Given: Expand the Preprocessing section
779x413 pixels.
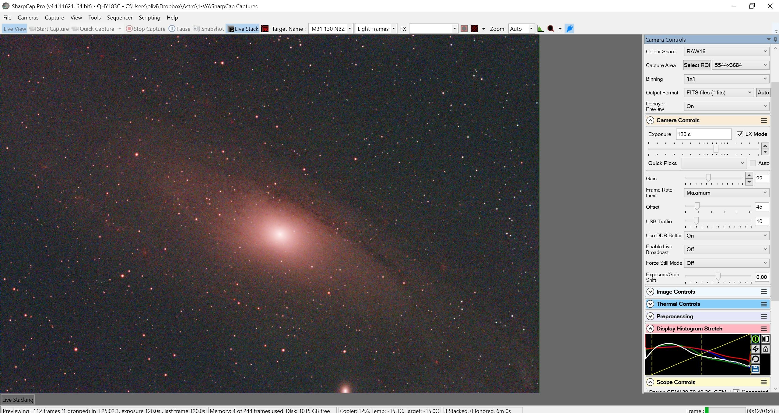Looking at the screenshot, I should pos(650,316).
